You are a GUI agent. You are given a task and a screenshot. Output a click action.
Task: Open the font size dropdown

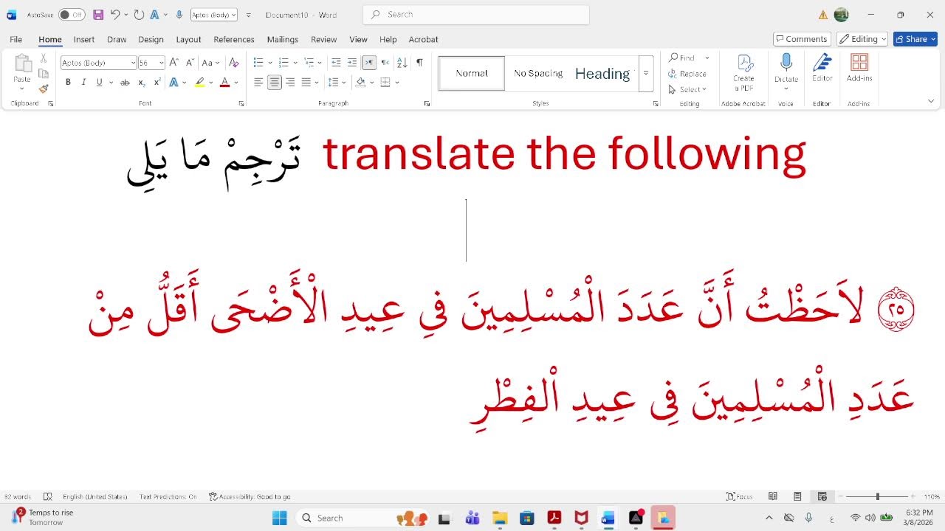(x=162, y=63)
